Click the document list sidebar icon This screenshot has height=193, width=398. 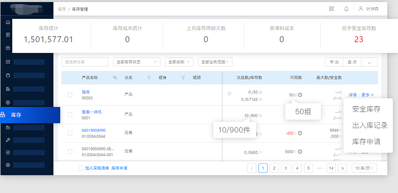click(8, 35)
